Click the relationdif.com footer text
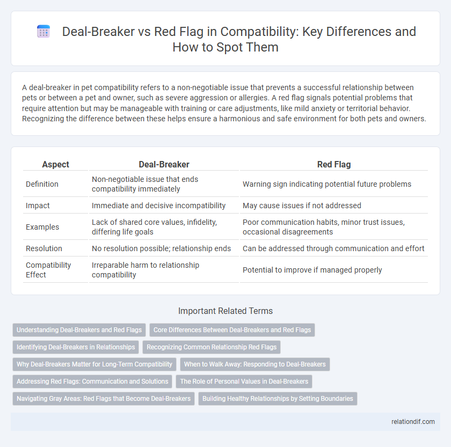 (412, 422)
